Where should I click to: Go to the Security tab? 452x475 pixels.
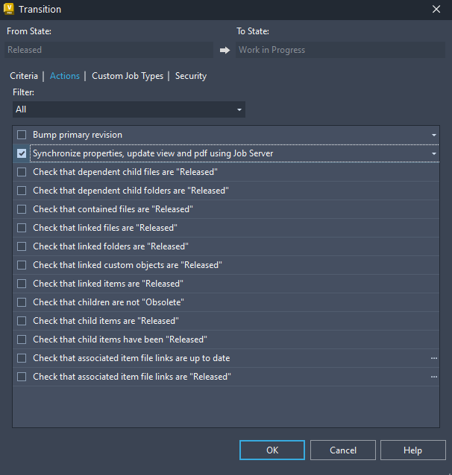point(191,76)
